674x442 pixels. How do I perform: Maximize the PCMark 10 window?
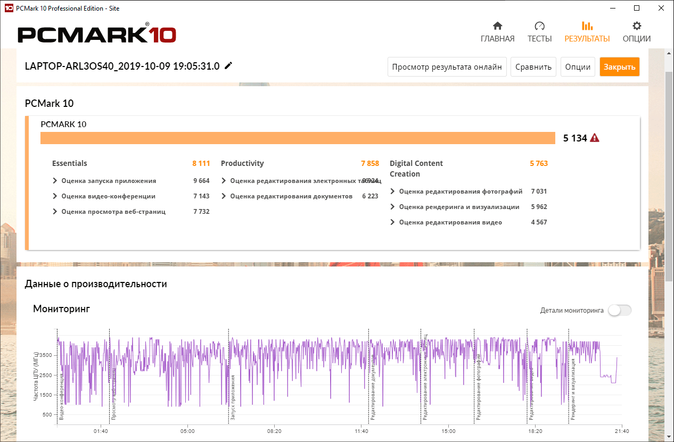637,8
